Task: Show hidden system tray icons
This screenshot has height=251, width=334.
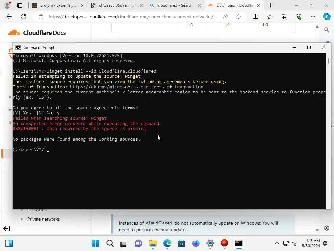Action: tap(277, 243)
